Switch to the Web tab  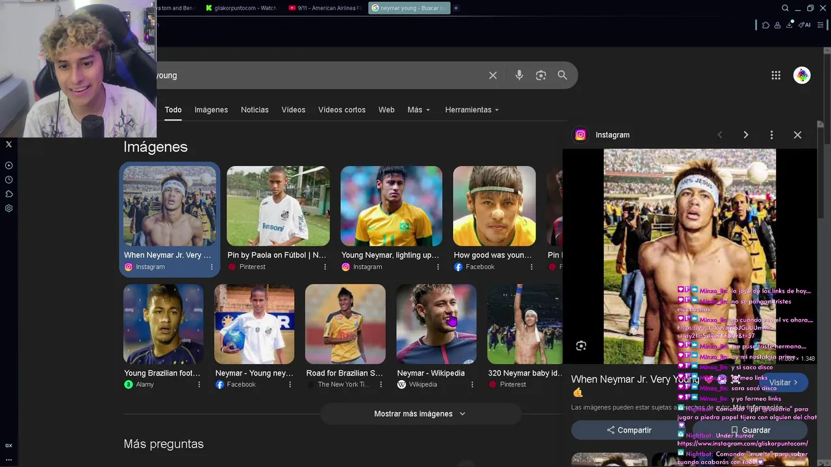coord(386,110)
